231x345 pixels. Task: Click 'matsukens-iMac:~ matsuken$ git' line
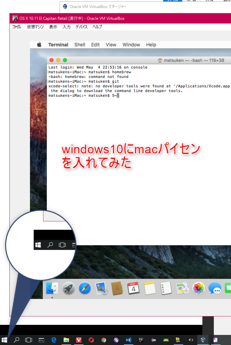[x=84, y=82]
